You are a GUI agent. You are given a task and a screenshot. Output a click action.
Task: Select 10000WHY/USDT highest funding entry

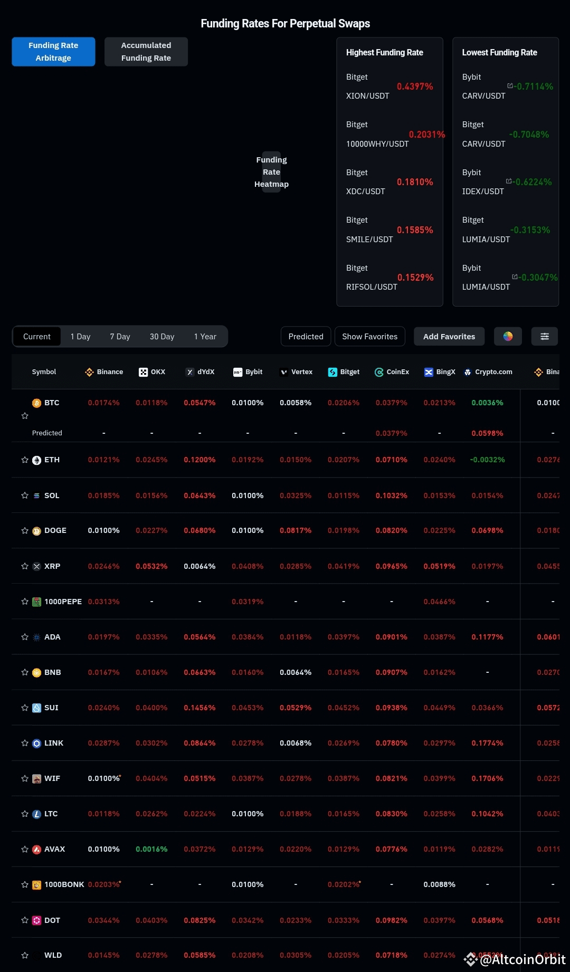click(377, 144)
